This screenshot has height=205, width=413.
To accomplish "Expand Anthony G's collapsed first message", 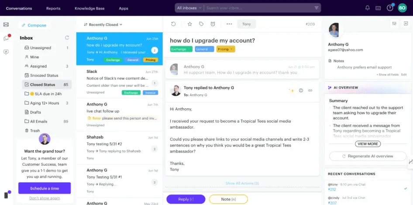I will pyautogui.click(x=242, y=69).
